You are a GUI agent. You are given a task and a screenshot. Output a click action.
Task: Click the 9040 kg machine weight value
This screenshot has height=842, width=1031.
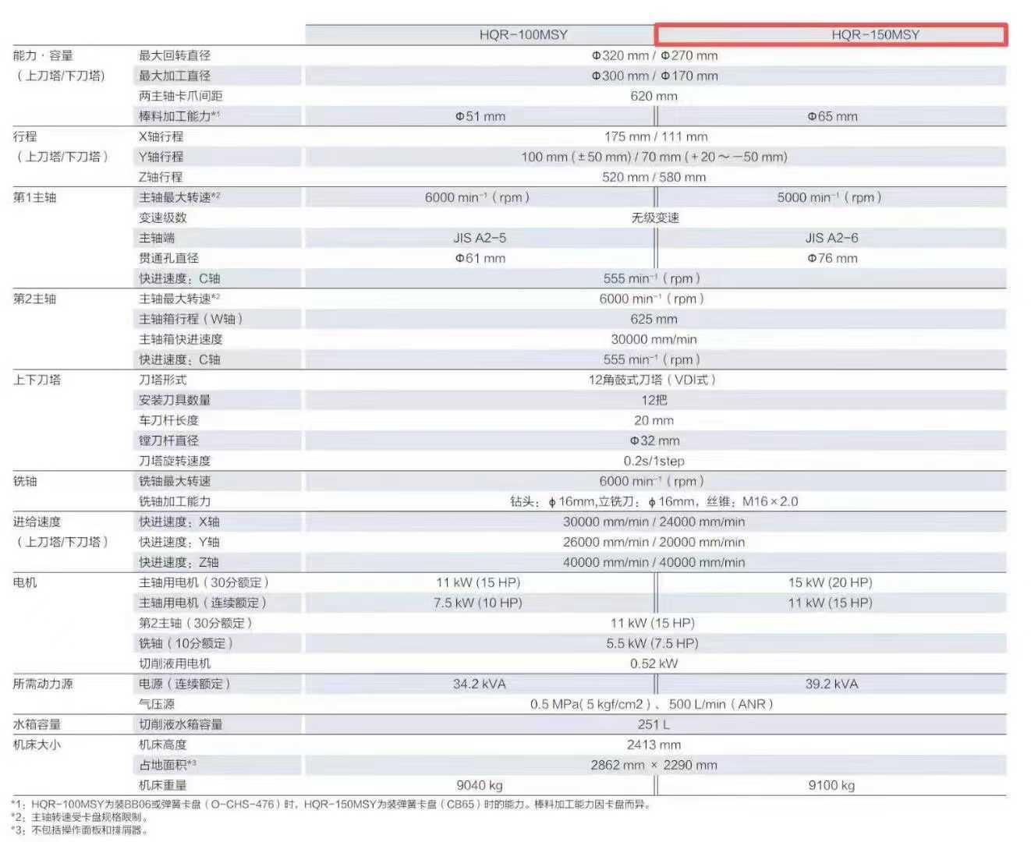[x=480, y=785]
